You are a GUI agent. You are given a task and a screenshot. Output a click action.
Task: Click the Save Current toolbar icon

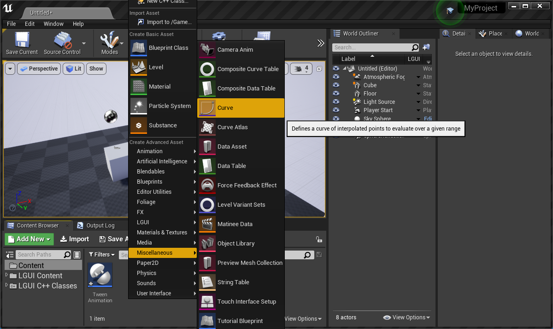coord(22,41)
